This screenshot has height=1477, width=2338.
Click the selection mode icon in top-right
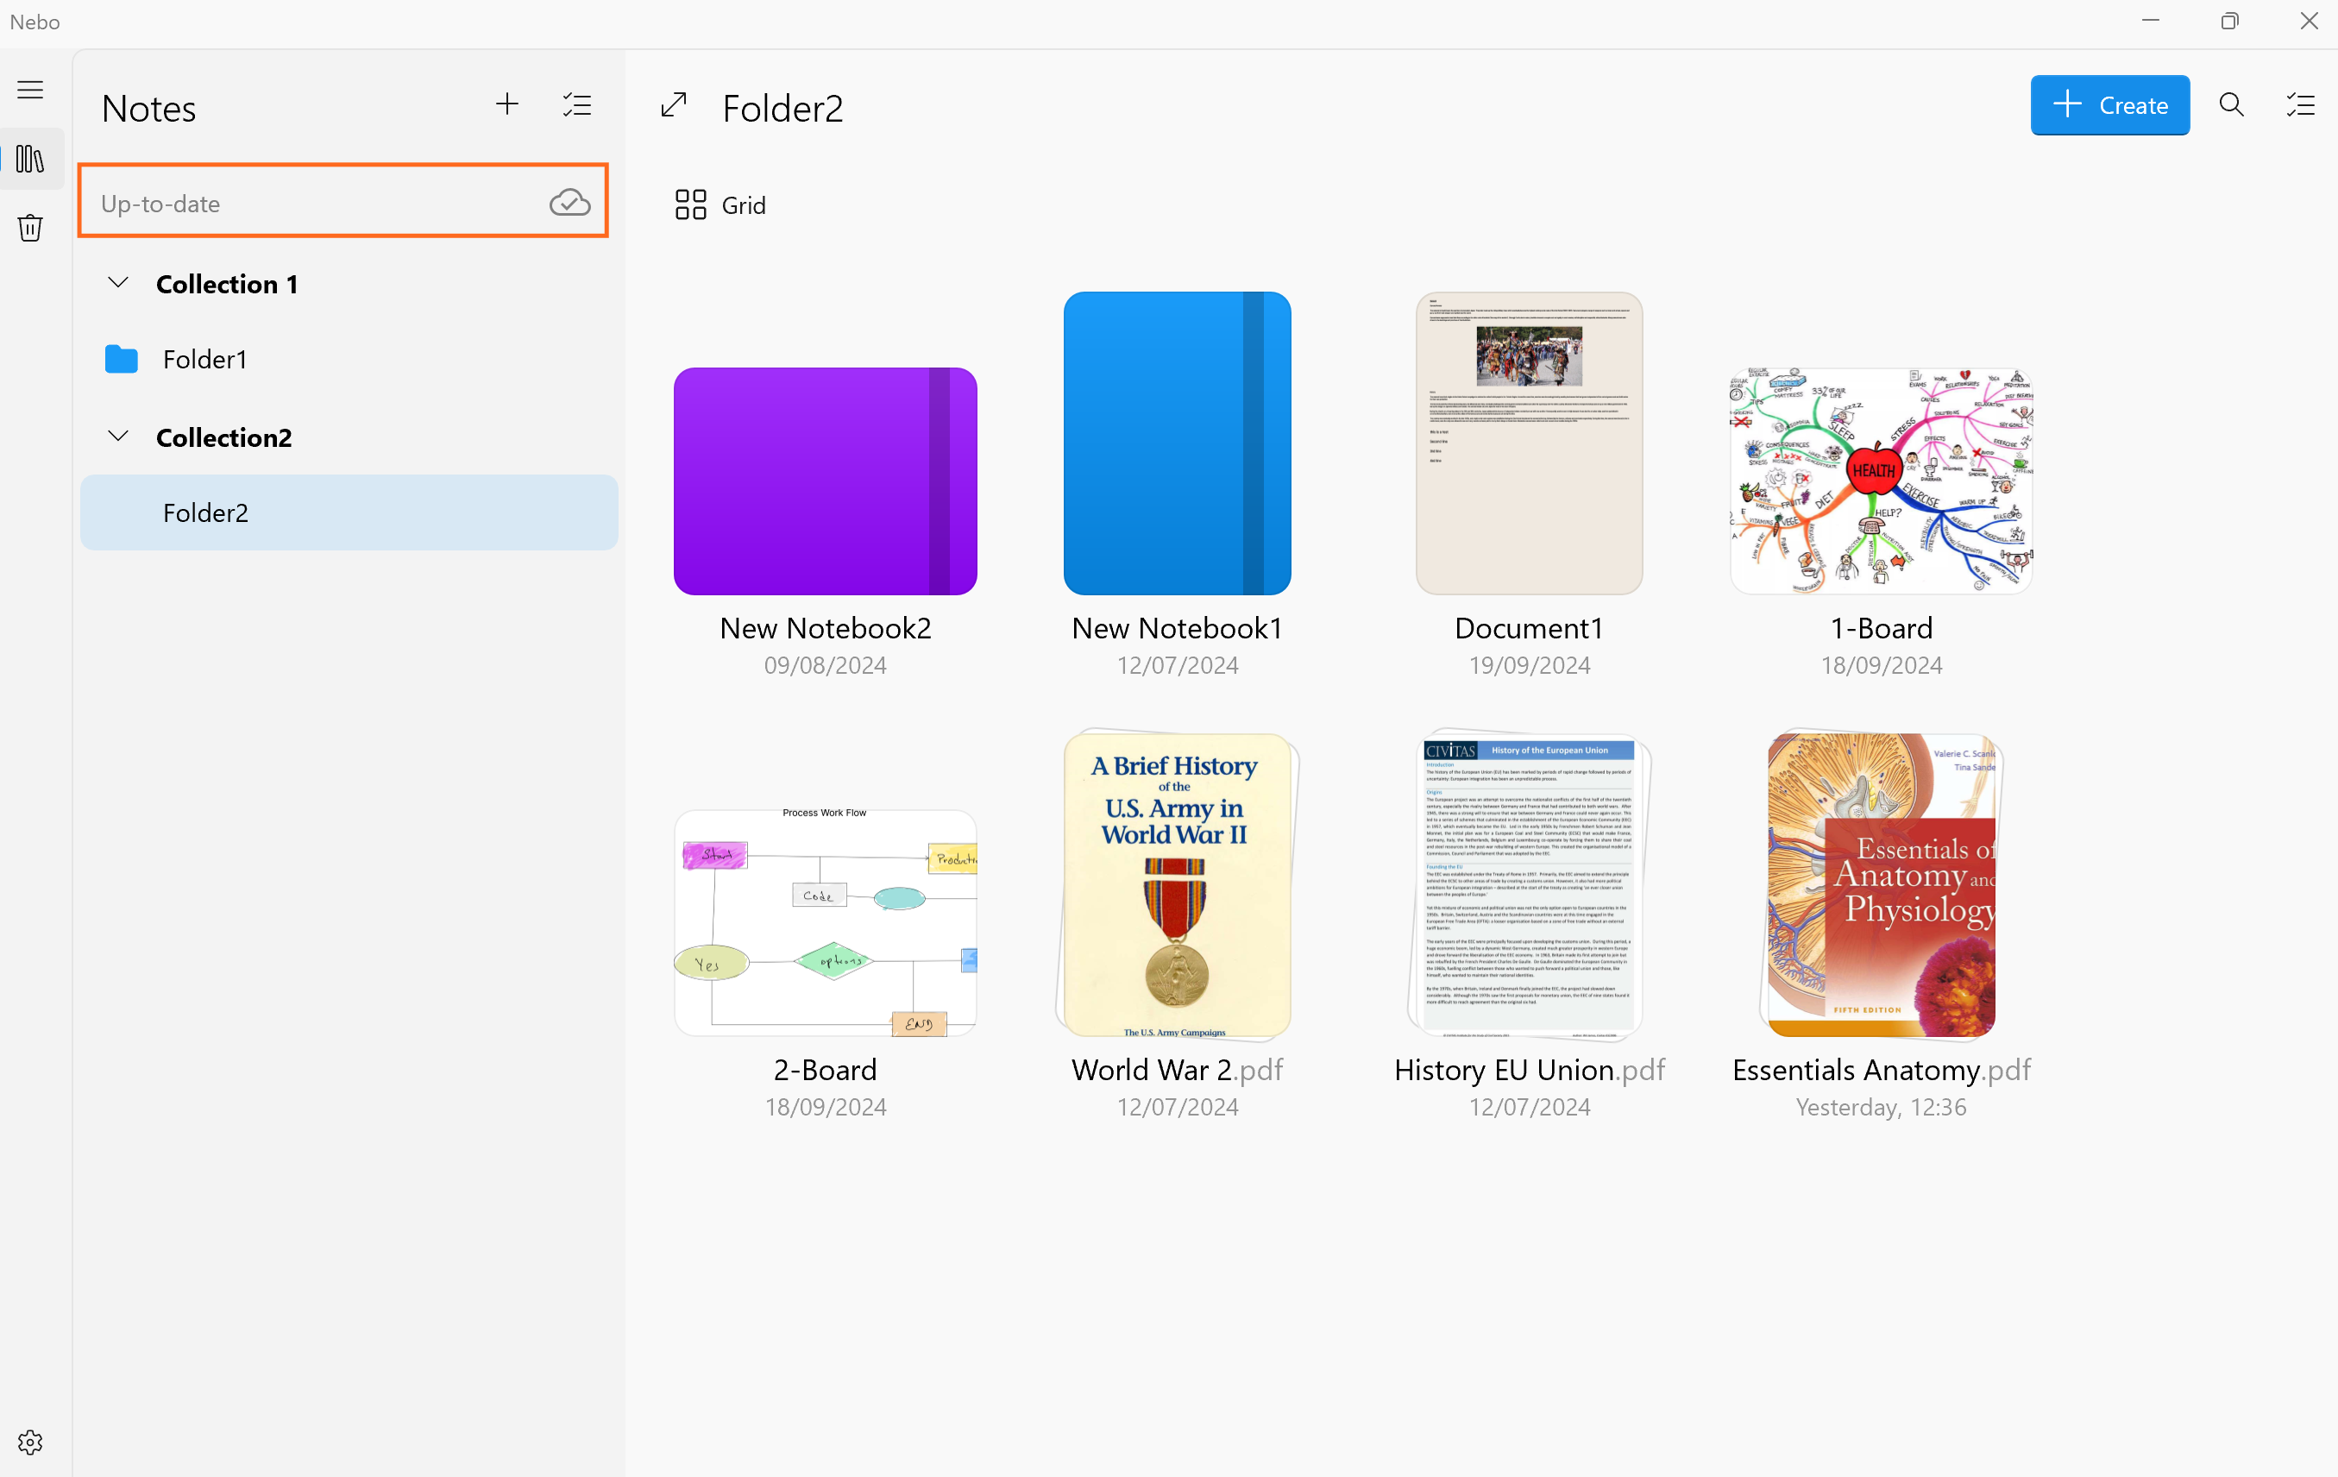click(x=2300, y=105)
